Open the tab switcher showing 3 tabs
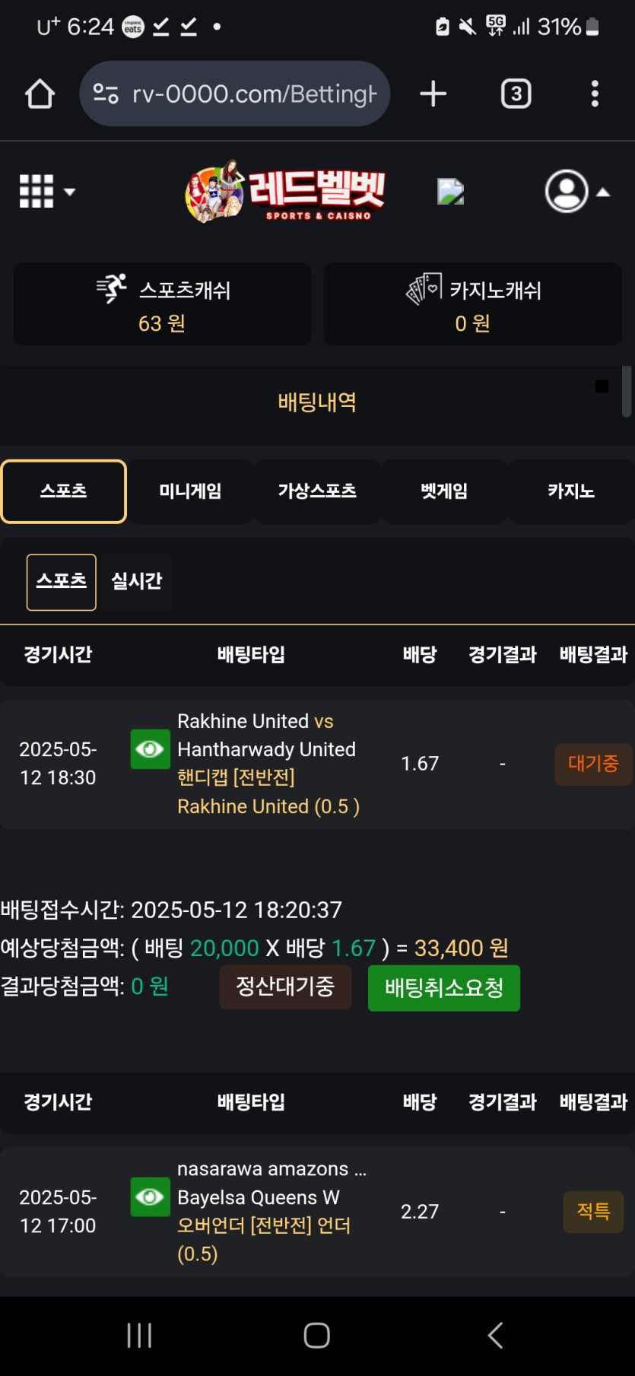This screenshot has width=635, height=1376. [x=516, y=94]
